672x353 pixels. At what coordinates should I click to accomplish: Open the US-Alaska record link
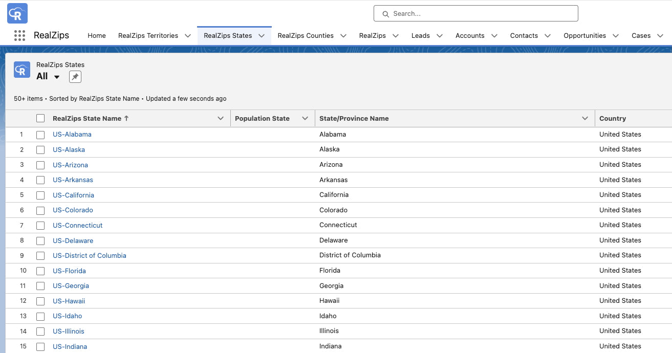(69, 150)
